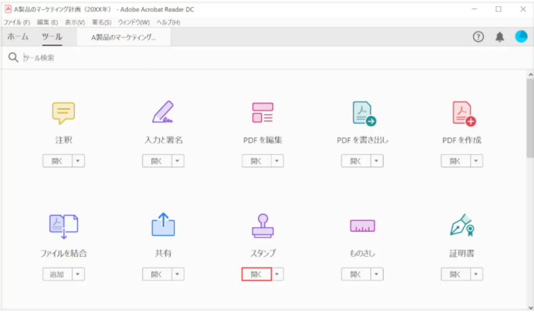Click the ものさし label text
534x312 pixels.
[x=362, y=253]
